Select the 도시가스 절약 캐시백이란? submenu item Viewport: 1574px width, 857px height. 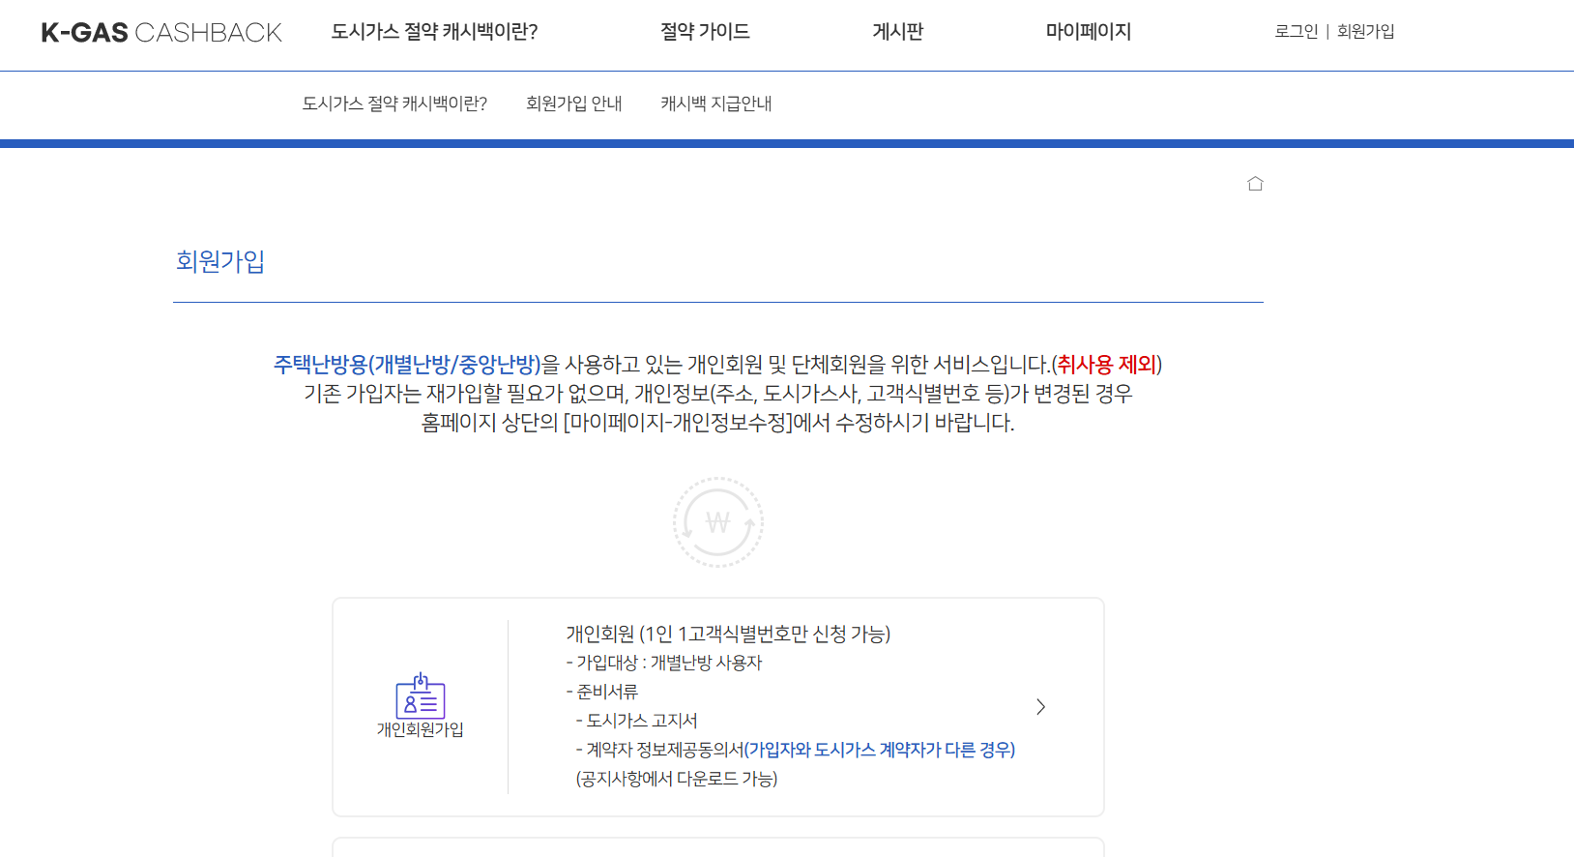(394, 103)
